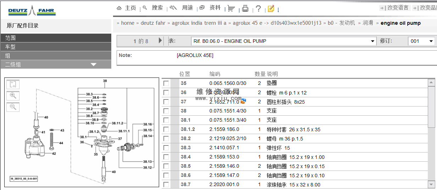Select the 车型 sidebar tab
This screenshot has height=190, width=437.
[56, 47]
